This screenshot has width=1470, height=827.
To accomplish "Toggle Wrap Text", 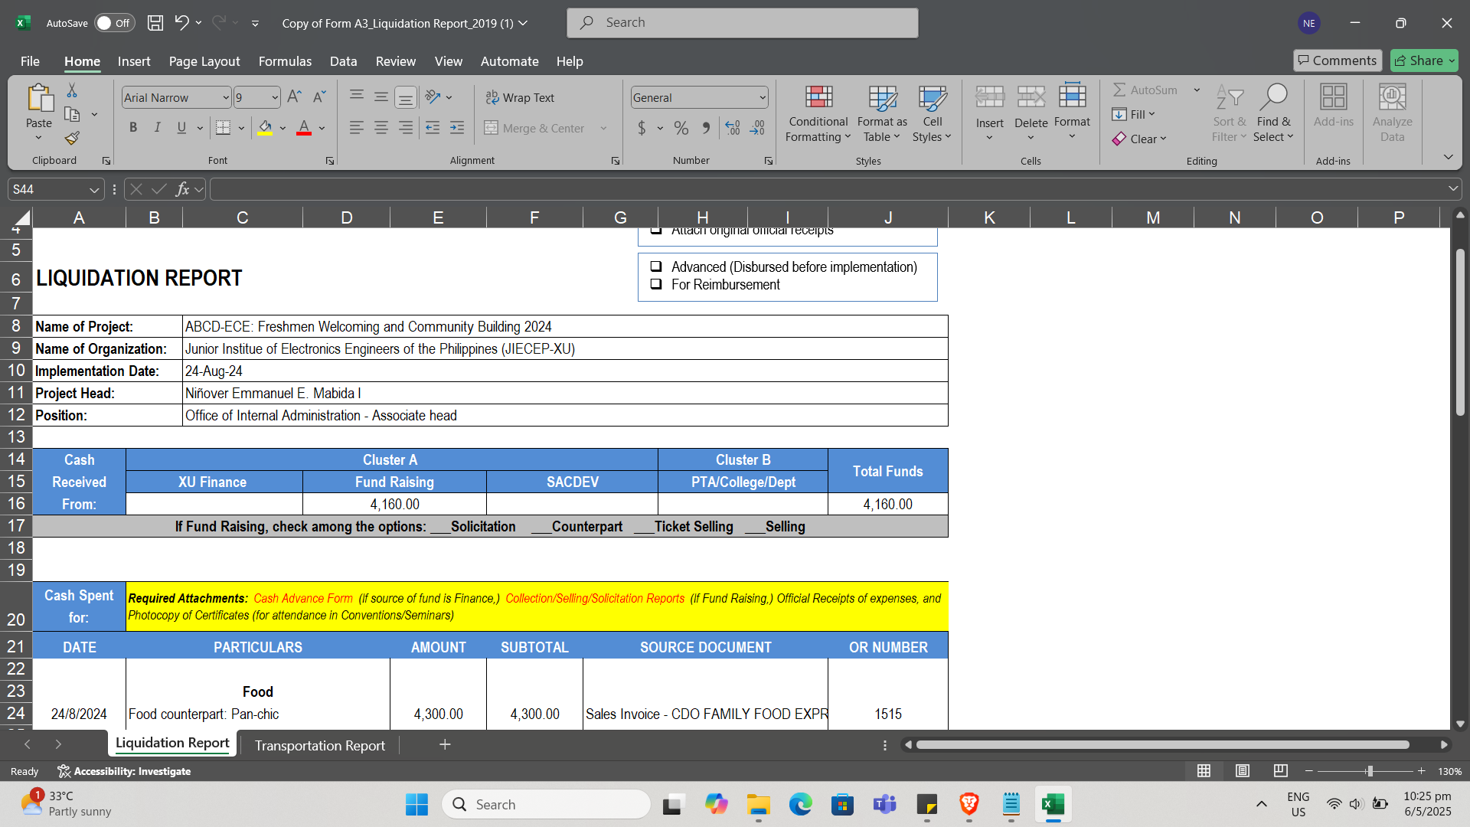I will (520, 97).
